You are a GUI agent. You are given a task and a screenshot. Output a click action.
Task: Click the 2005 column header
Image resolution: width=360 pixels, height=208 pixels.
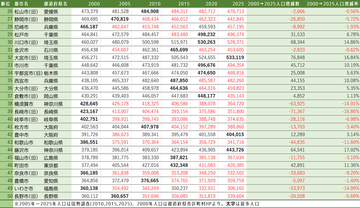point(124,4)
